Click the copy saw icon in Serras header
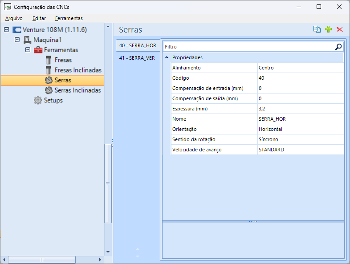The height and width of the screenshot is (264, 350). [317, 29]
